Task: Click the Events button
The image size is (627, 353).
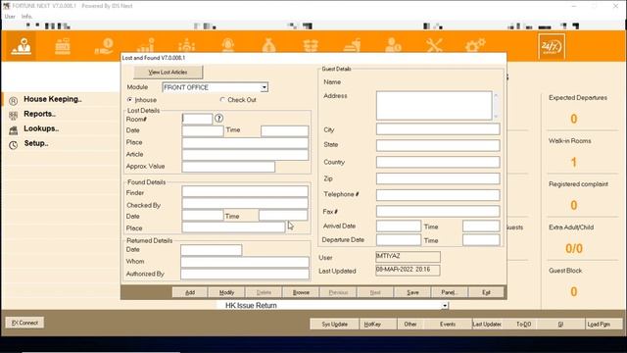Action: click(x=448, y=325)
